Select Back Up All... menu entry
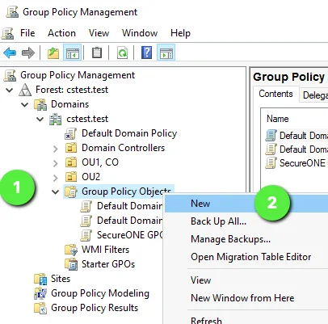Viewport: 328px width, 324px height. [x=218, y=221]
